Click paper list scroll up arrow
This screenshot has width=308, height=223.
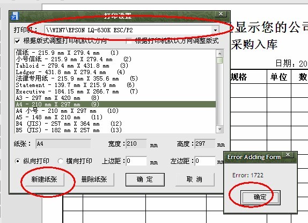219,54
